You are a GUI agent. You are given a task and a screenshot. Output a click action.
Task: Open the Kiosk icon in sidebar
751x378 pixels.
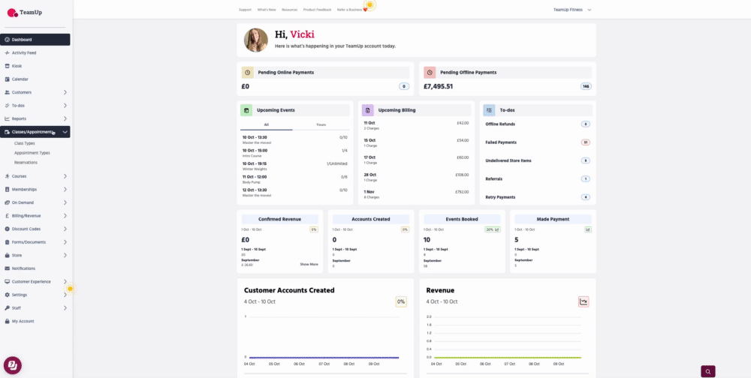pos(7,66)
